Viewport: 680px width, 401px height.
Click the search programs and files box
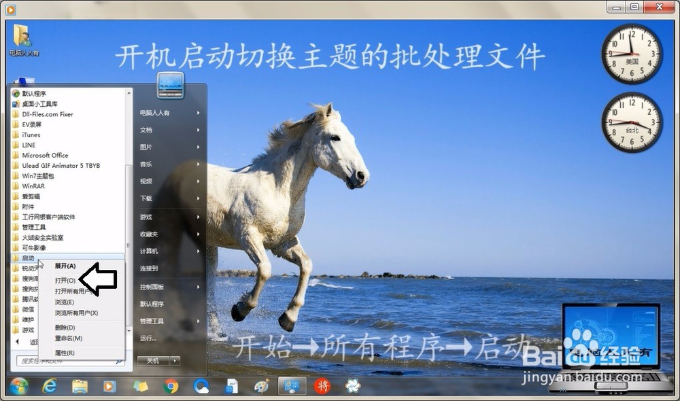pyautogui.click(x=70, y=361)
